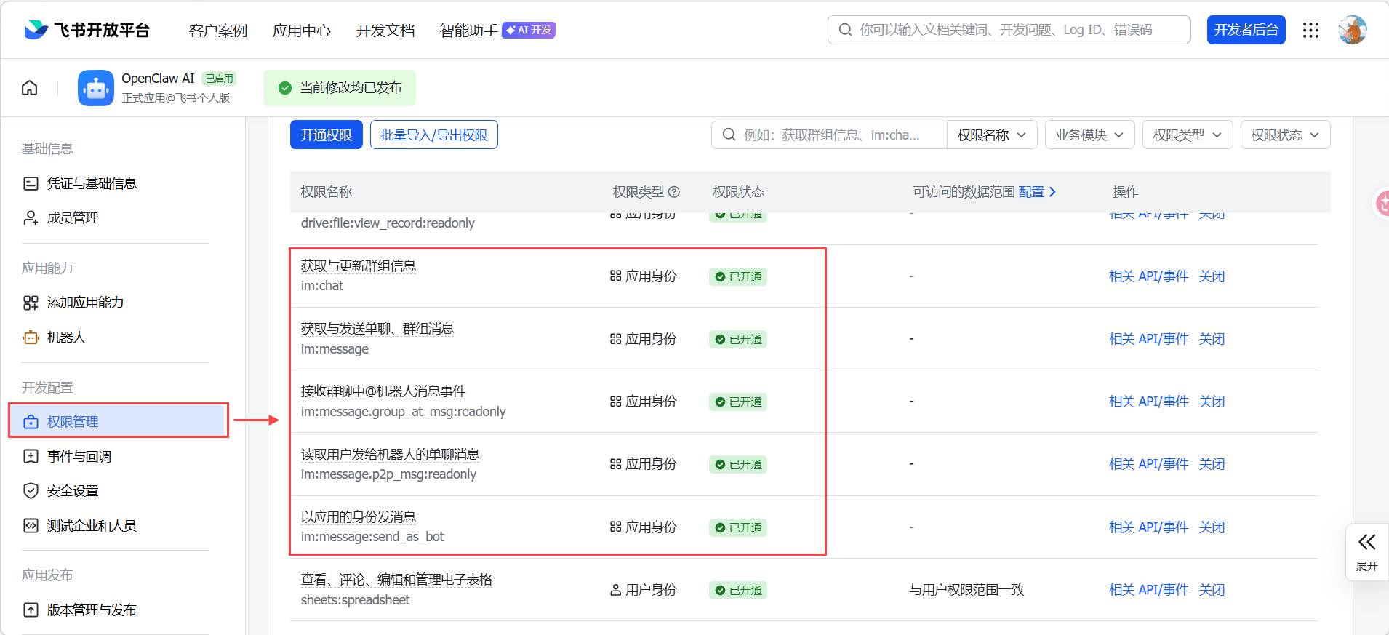This screenshot has width=1389, height=635.
Task: Open 应用中心 in the top navigation
Action: tap(302, 31)
